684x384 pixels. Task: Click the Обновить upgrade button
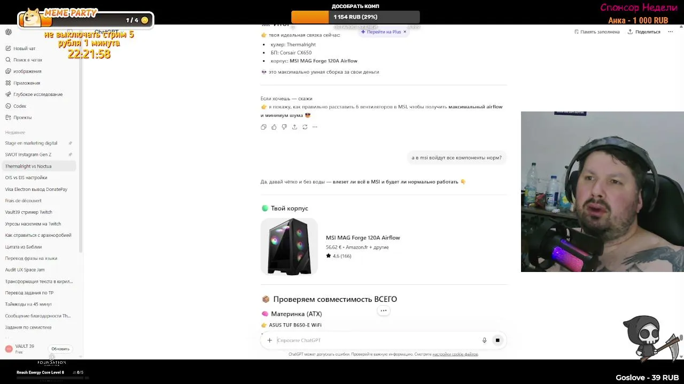click(x=60, y=349)
